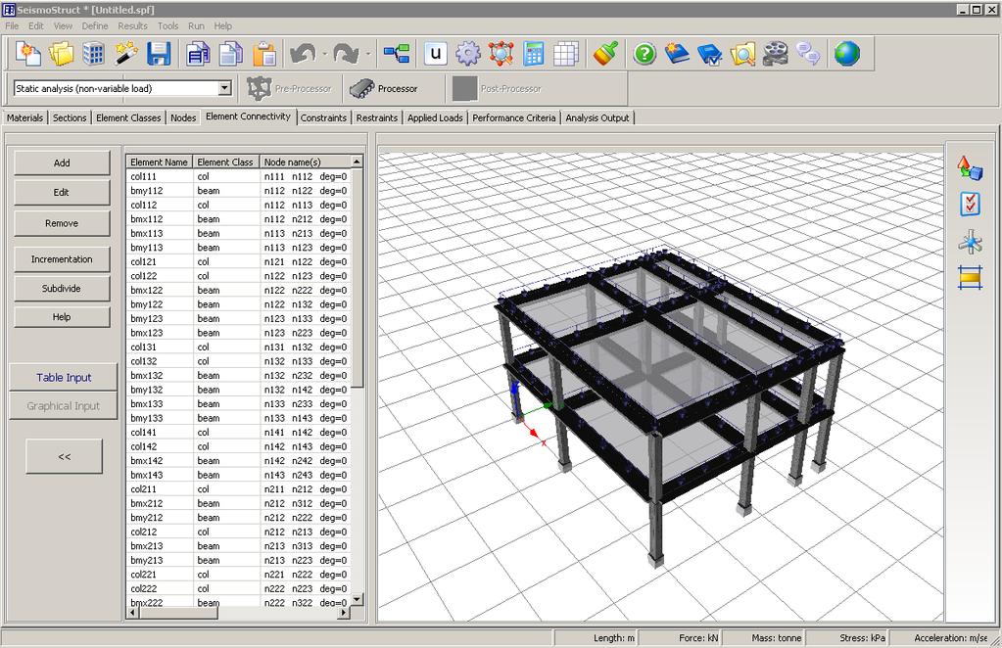
Task: Open the Run menu
Action: (196, 25)
